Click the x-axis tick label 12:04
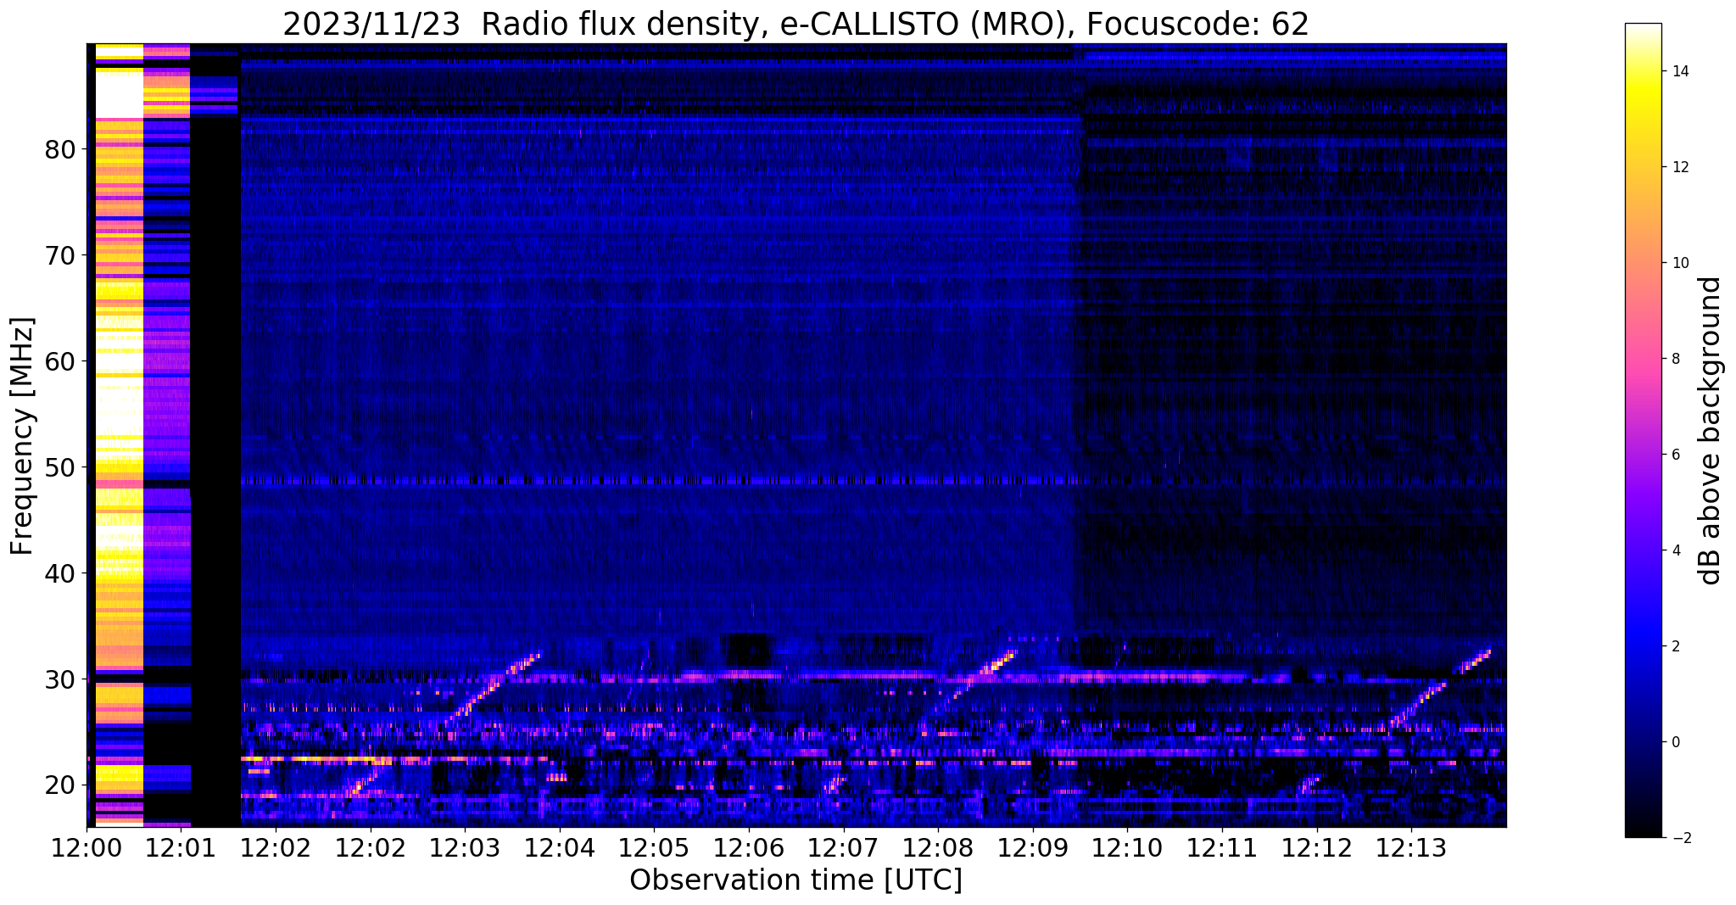 tap(559, 847)
